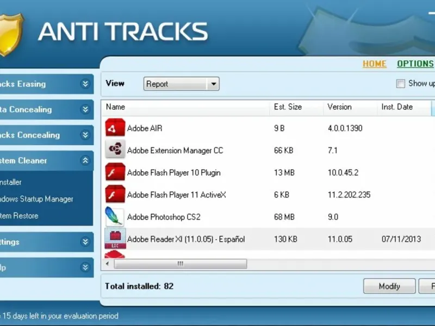Click the Adobe AIR application icon
This screenshot has height=326, width=435.
[x=115, y=128]
